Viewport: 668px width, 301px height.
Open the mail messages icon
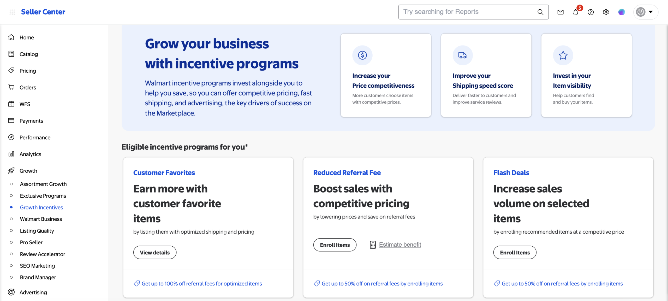tap(560, 12)
